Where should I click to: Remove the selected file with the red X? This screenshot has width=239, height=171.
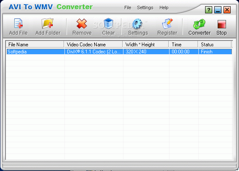click(82, 24)
